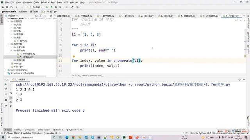Click the wrench icon in Run panel
Image resolution: width=250 pixels, height=140 pixels.
coord(6,89)
